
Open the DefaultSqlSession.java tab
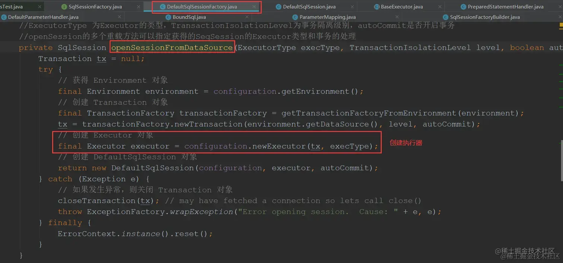pyautogui.click(x=309, y=7)
